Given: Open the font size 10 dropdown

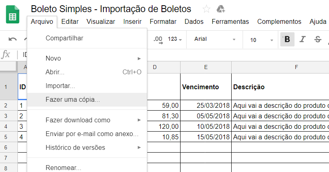Looking at the screenshot, I should coord(261,40).
